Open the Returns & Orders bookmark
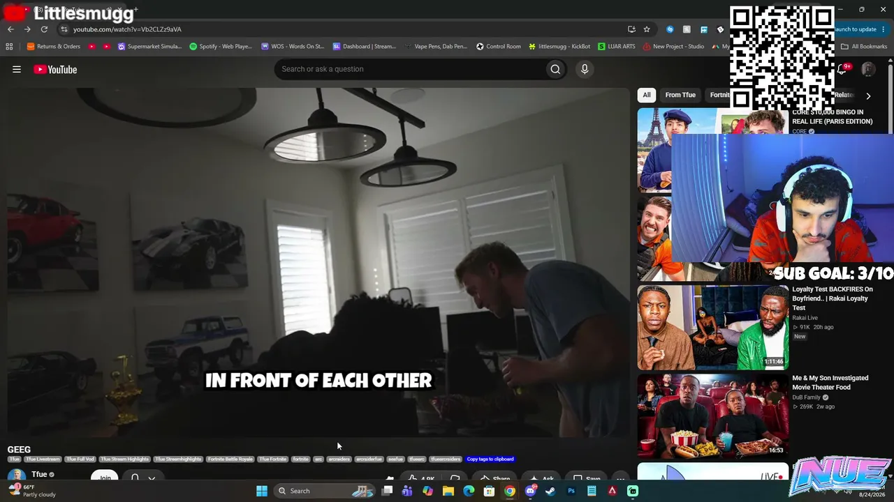 (x=54, y=47)
